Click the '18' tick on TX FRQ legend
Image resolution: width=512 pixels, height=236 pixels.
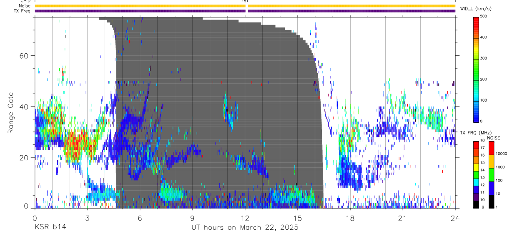(x=483, y=140)
